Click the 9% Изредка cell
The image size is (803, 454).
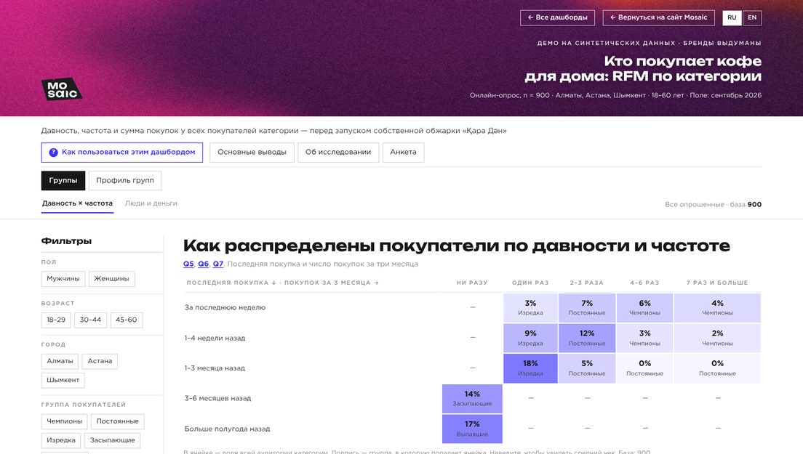pyautogui.click(x=530, y=338)
